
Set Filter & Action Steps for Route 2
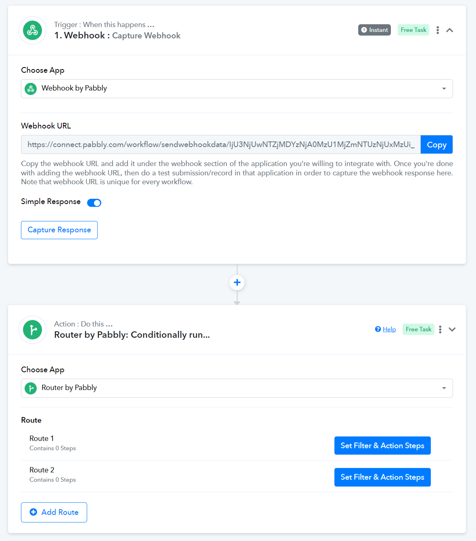(x=382, y=477)
